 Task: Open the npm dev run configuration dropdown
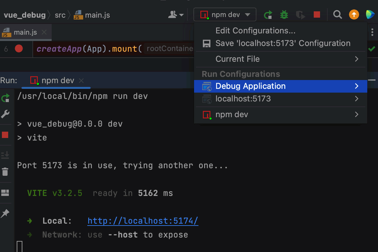[x=225, y=15]
